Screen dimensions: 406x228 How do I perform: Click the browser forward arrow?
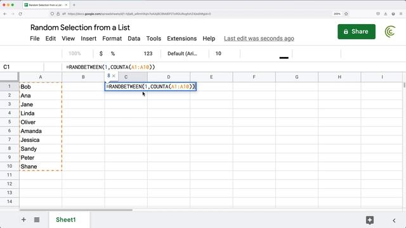coord(13,14)
